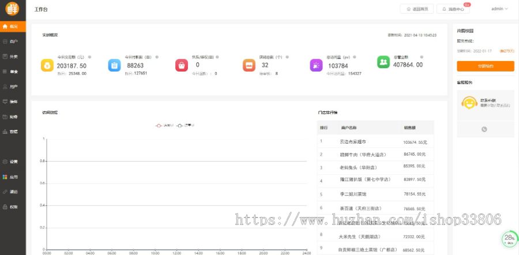Click the 联系客服 contact text
This screenshot has height=255, width=519.
[x=488, y=100]
